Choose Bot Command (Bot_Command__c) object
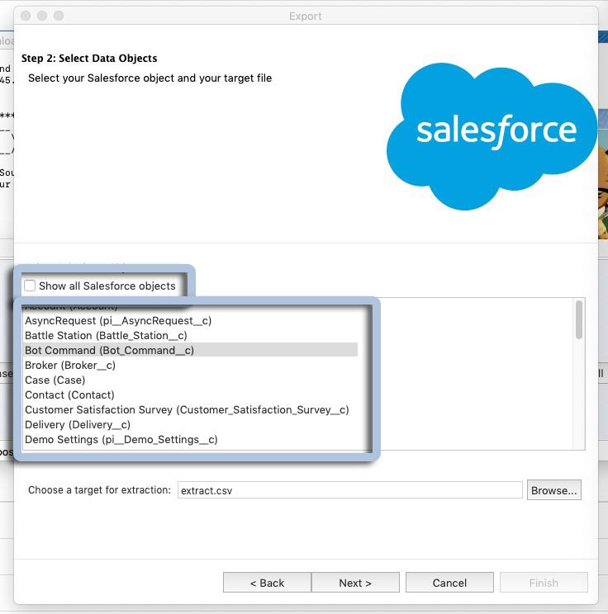608x614 pixels. 109,350
